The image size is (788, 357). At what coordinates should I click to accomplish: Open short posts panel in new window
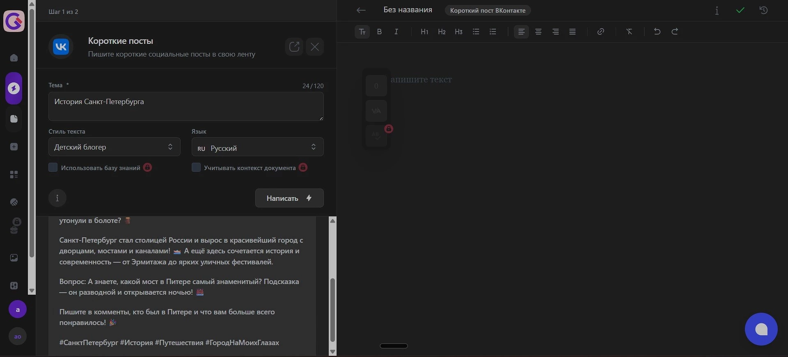pyautogui.click(x=294, y=47)
